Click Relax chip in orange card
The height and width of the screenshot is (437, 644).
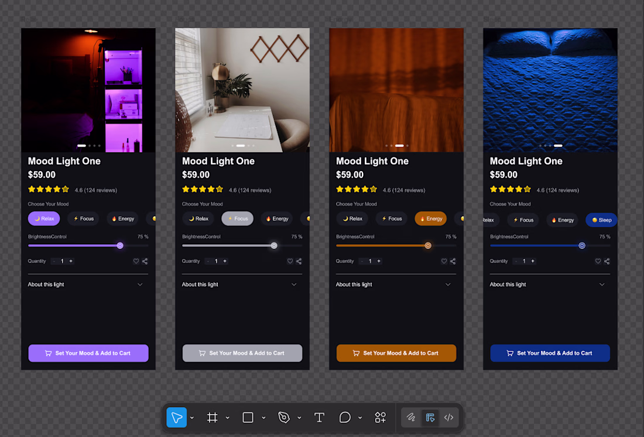[352, 218]
